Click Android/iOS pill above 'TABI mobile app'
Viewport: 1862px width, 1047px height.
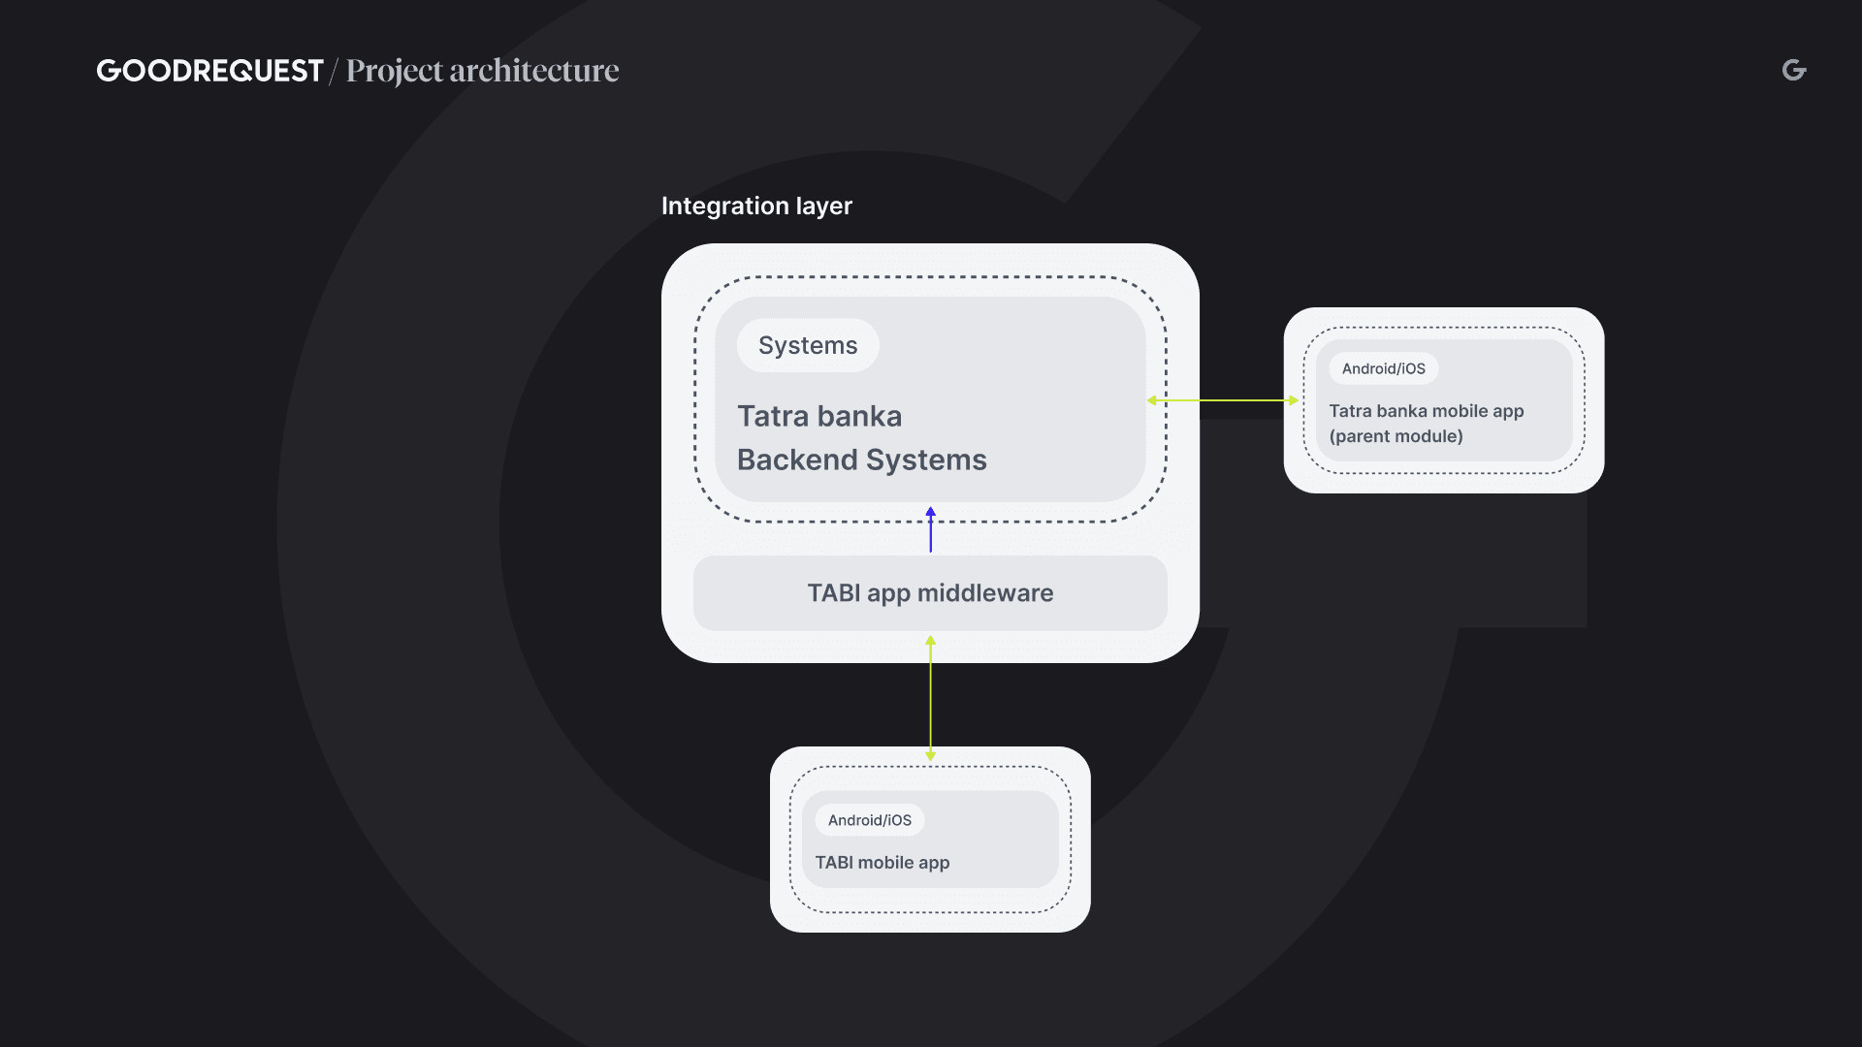pyautogui.click(x=870, y=820)
